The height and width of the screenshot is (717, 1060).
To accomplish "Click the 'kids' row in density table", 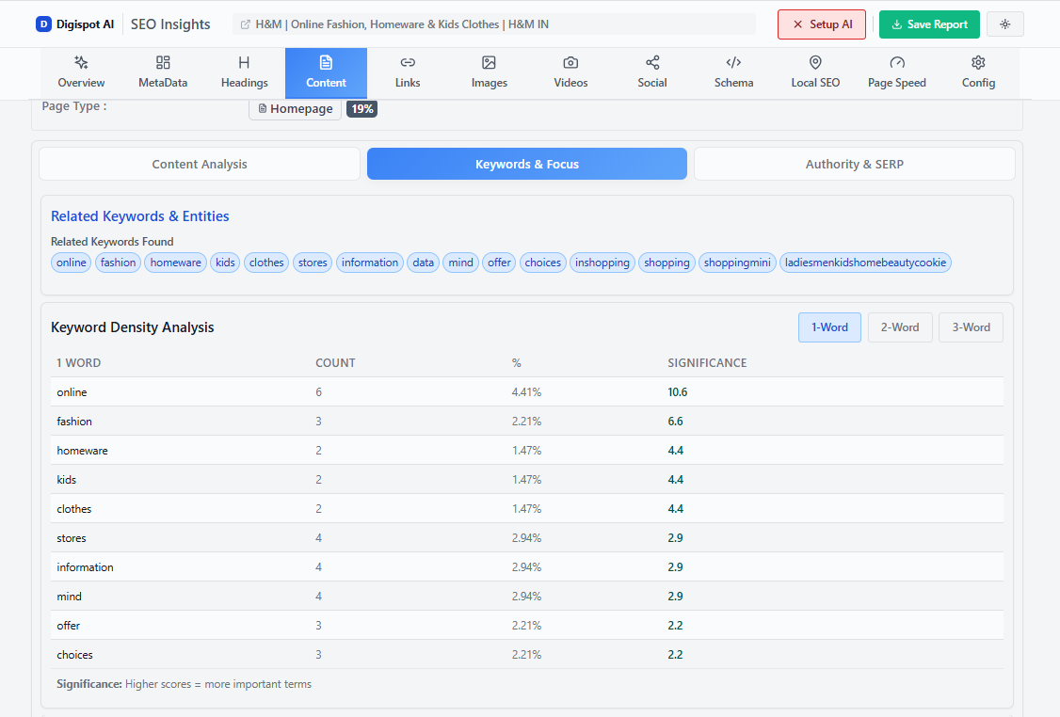I will pyautogui.click(x=526, y=479).
